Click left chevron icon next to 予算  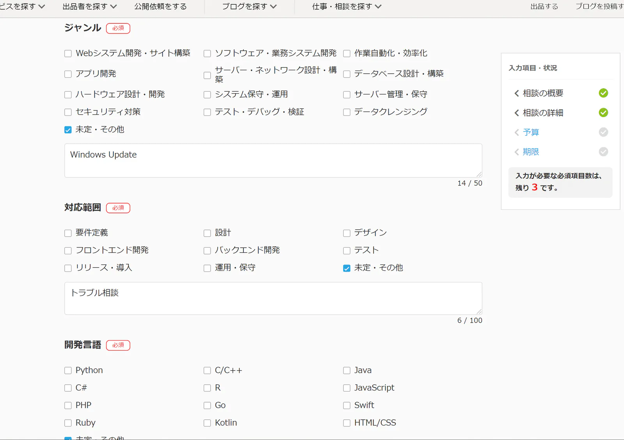pos(516,132)
